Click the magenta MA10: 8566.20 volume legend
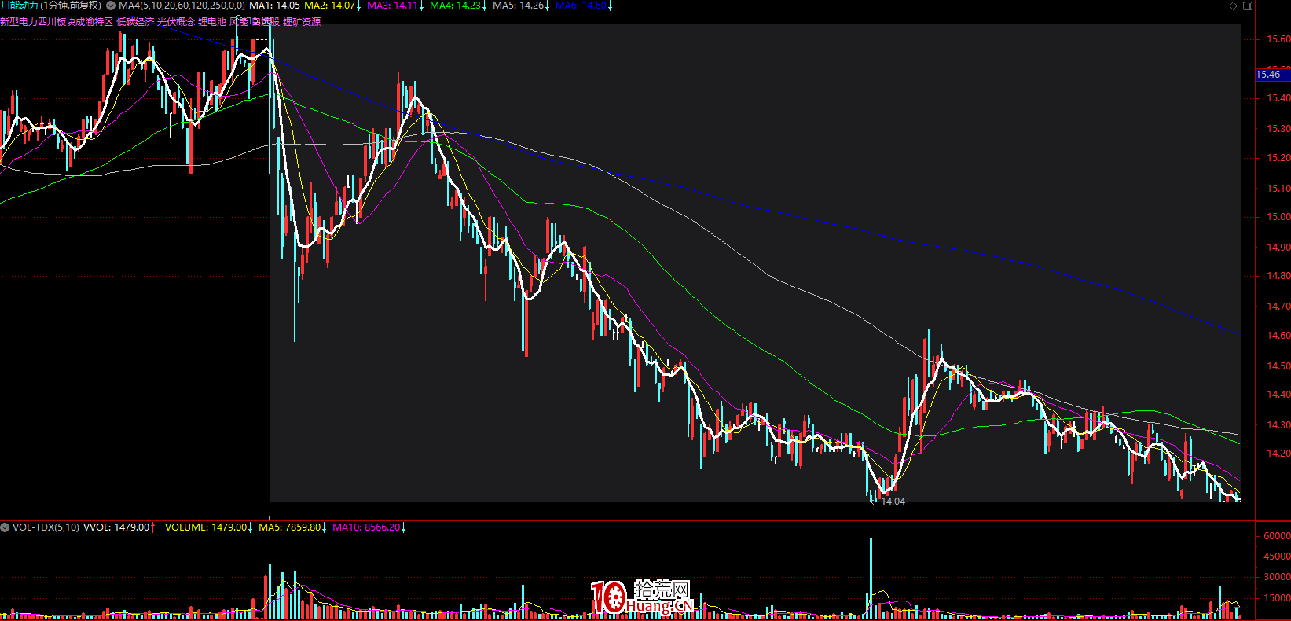 [366, 527]
